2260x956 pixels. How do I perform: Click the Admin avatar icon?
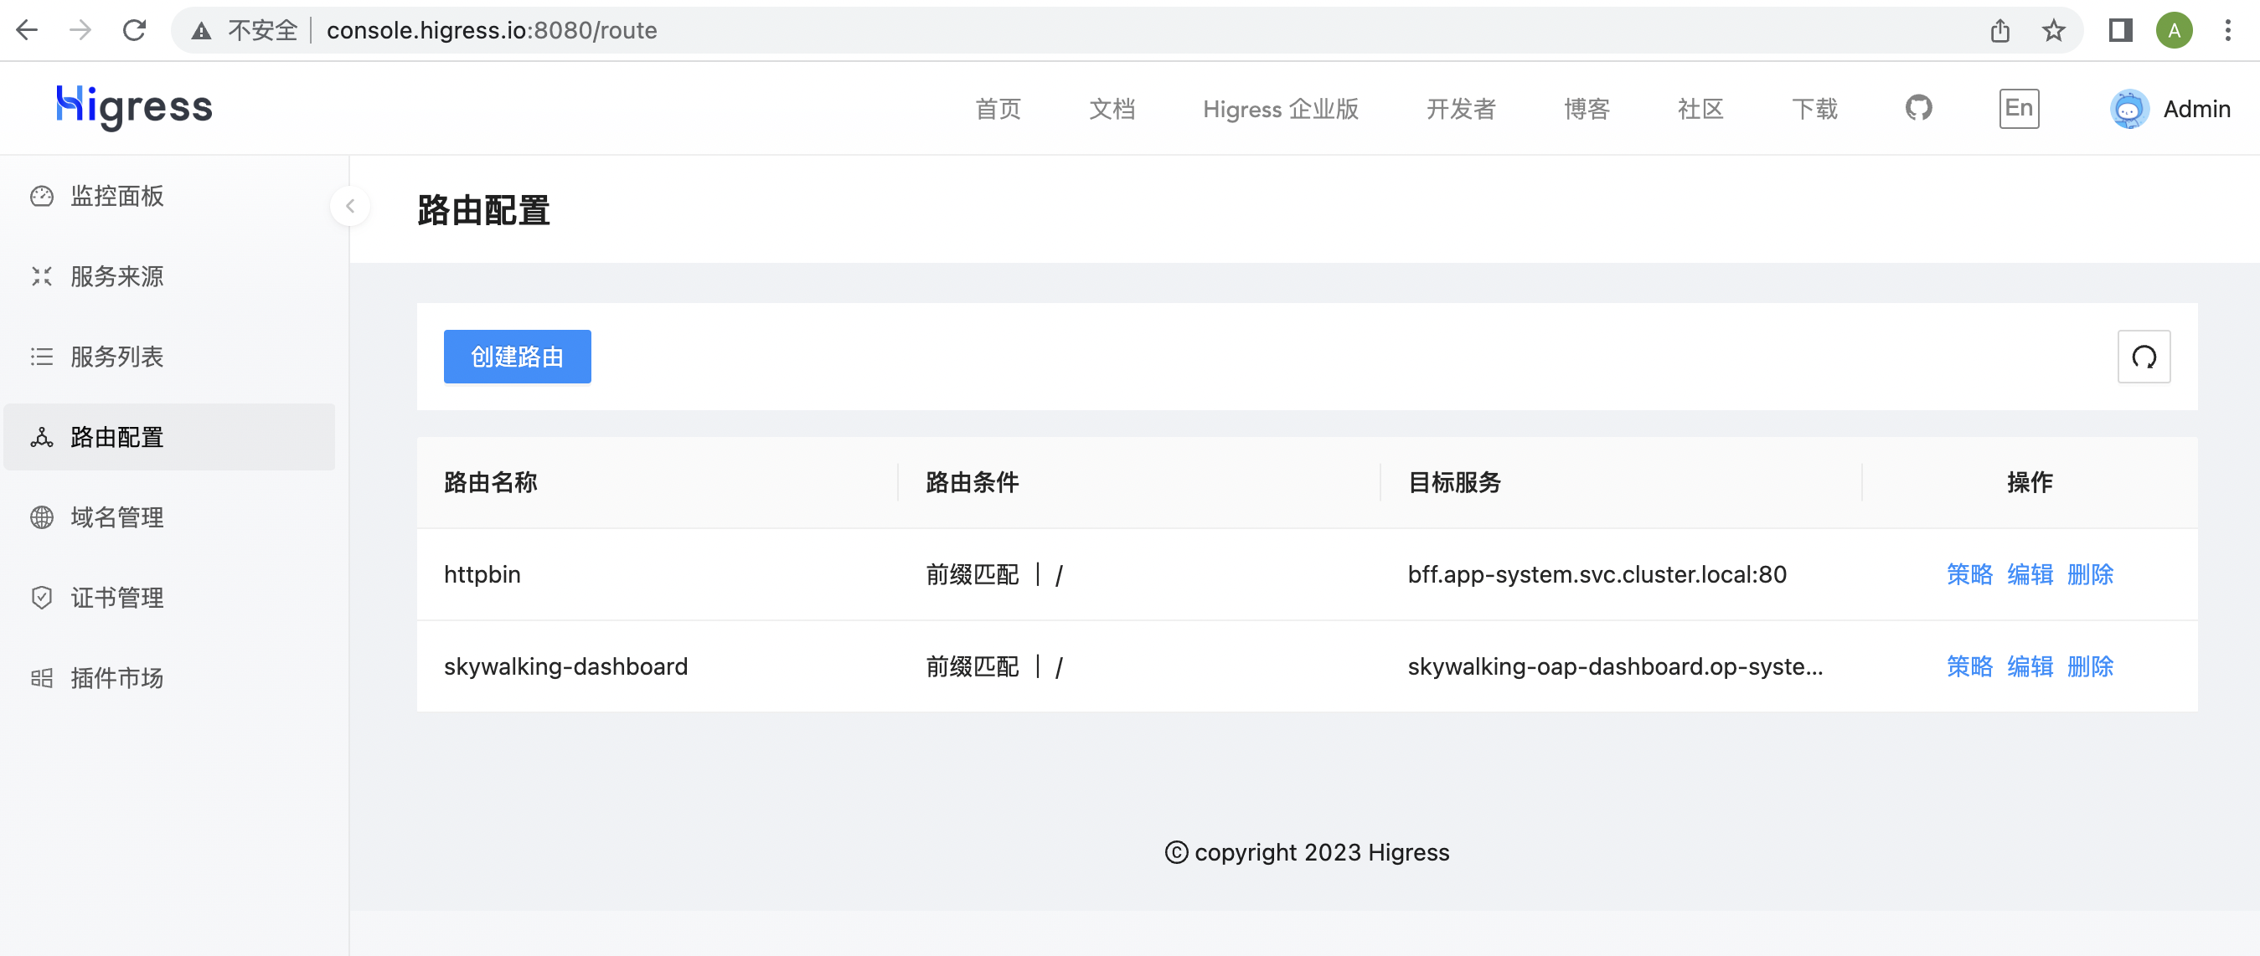click(2128, 110)
